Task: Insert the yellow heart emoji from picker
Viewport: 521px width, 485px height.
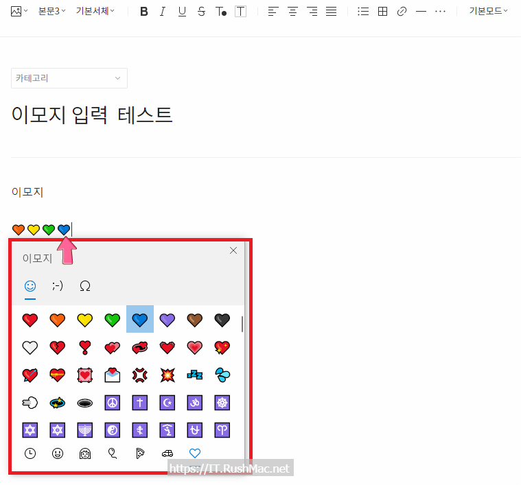Action: pos(85,320)
